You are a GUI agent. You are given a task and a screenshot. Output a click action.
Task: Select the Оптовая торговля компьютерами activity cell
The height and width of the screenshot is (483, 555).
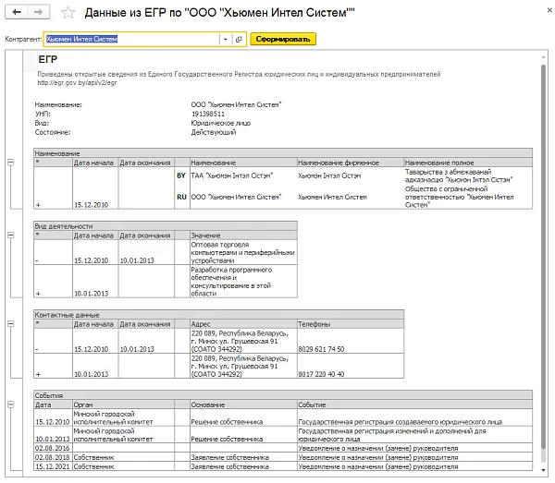[x=243, y=252]
